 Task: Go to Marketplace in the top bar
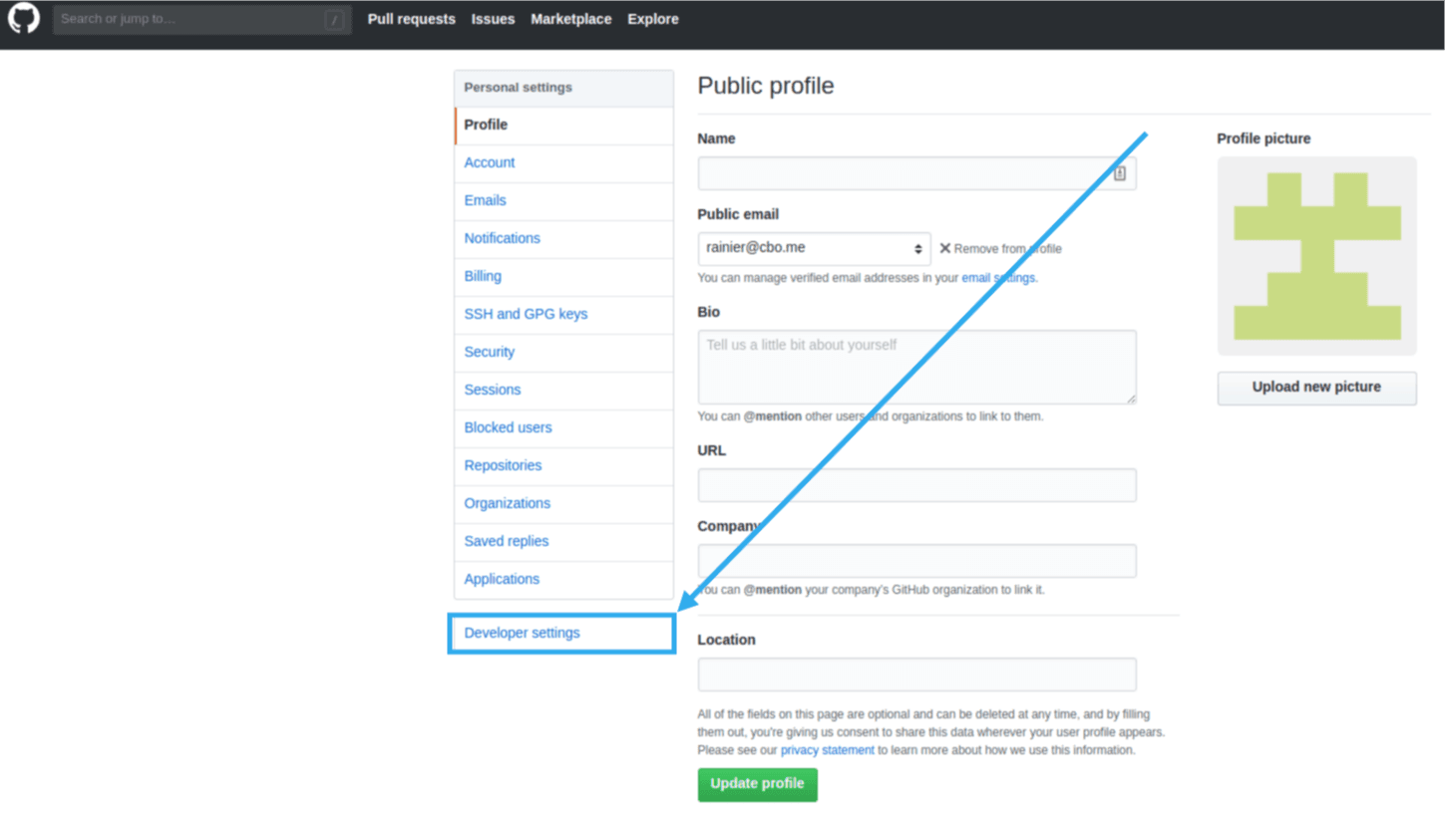tap(570, 19)
